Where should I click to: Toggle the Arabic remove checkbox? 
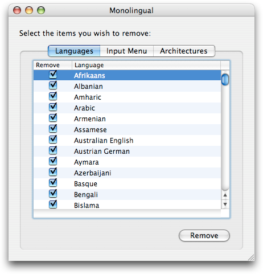pos(53,107)
